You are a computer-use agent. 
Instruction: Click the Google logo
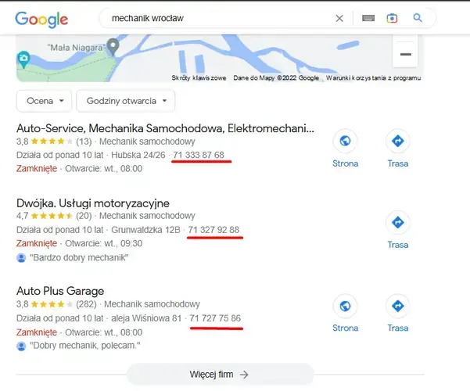41,19
